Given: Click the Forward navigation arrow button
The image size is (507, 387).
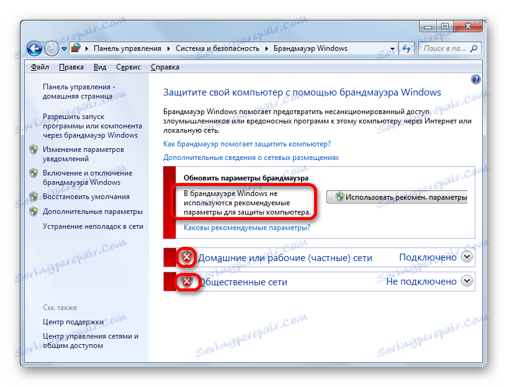Looking at the screenshot, I should tap(52, 48).
